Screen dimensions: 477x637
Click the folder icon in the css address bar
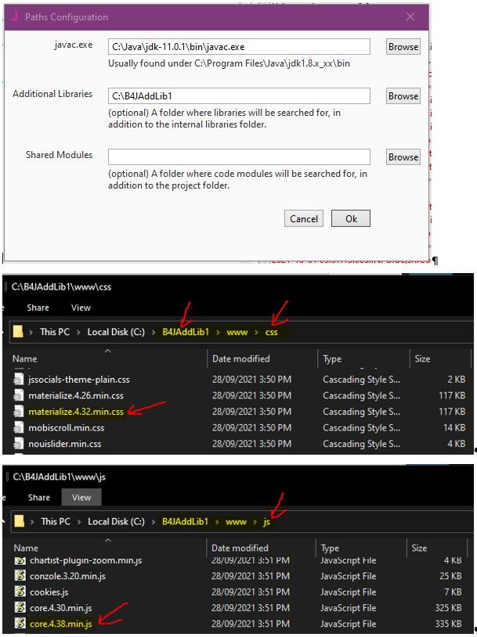pyautogui.click(x=18, y=332)
